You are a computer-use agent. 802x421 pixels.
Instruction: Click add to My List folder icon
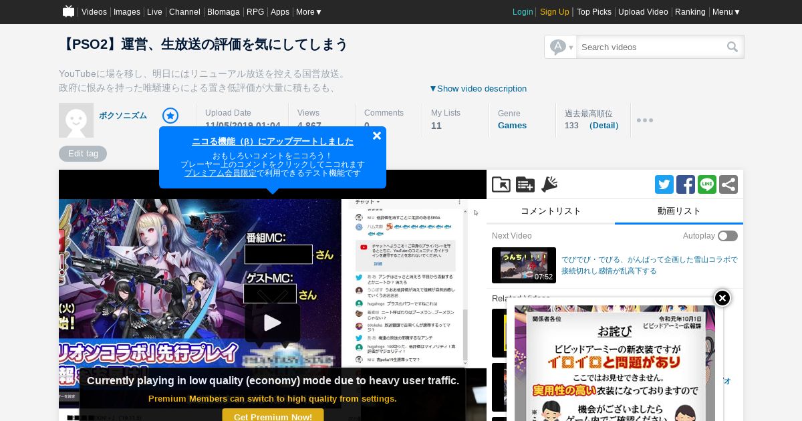[x=501, y=184]
